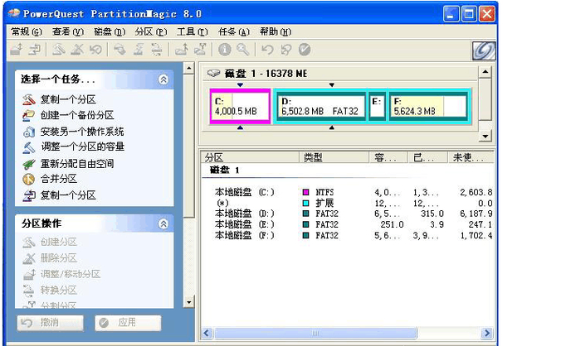
Task: Click the magenta NTFS color square
Action: (305, 192)
